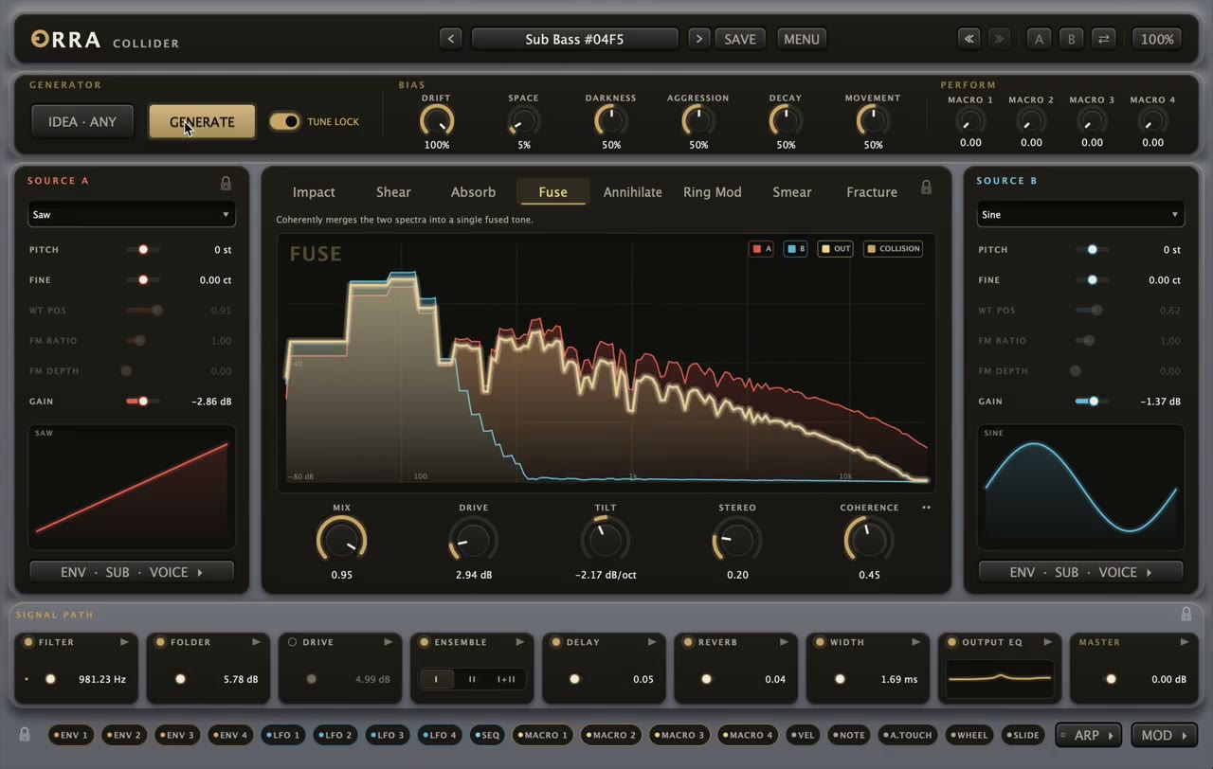Open the Source B Sine dropdown
The image size is (1213, 769).
(x=1080, y=215)
